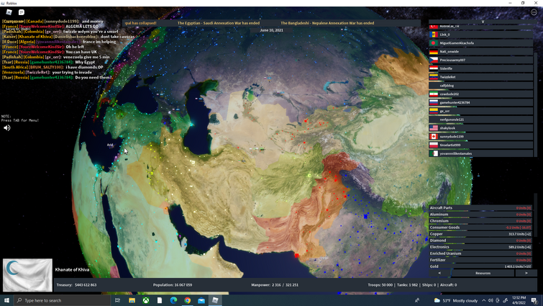Viewport: 543px width, 306px height.
Task: Open Microsoft Edge from the taskbar
Action: pyautogui.click(x=173, y=300)
